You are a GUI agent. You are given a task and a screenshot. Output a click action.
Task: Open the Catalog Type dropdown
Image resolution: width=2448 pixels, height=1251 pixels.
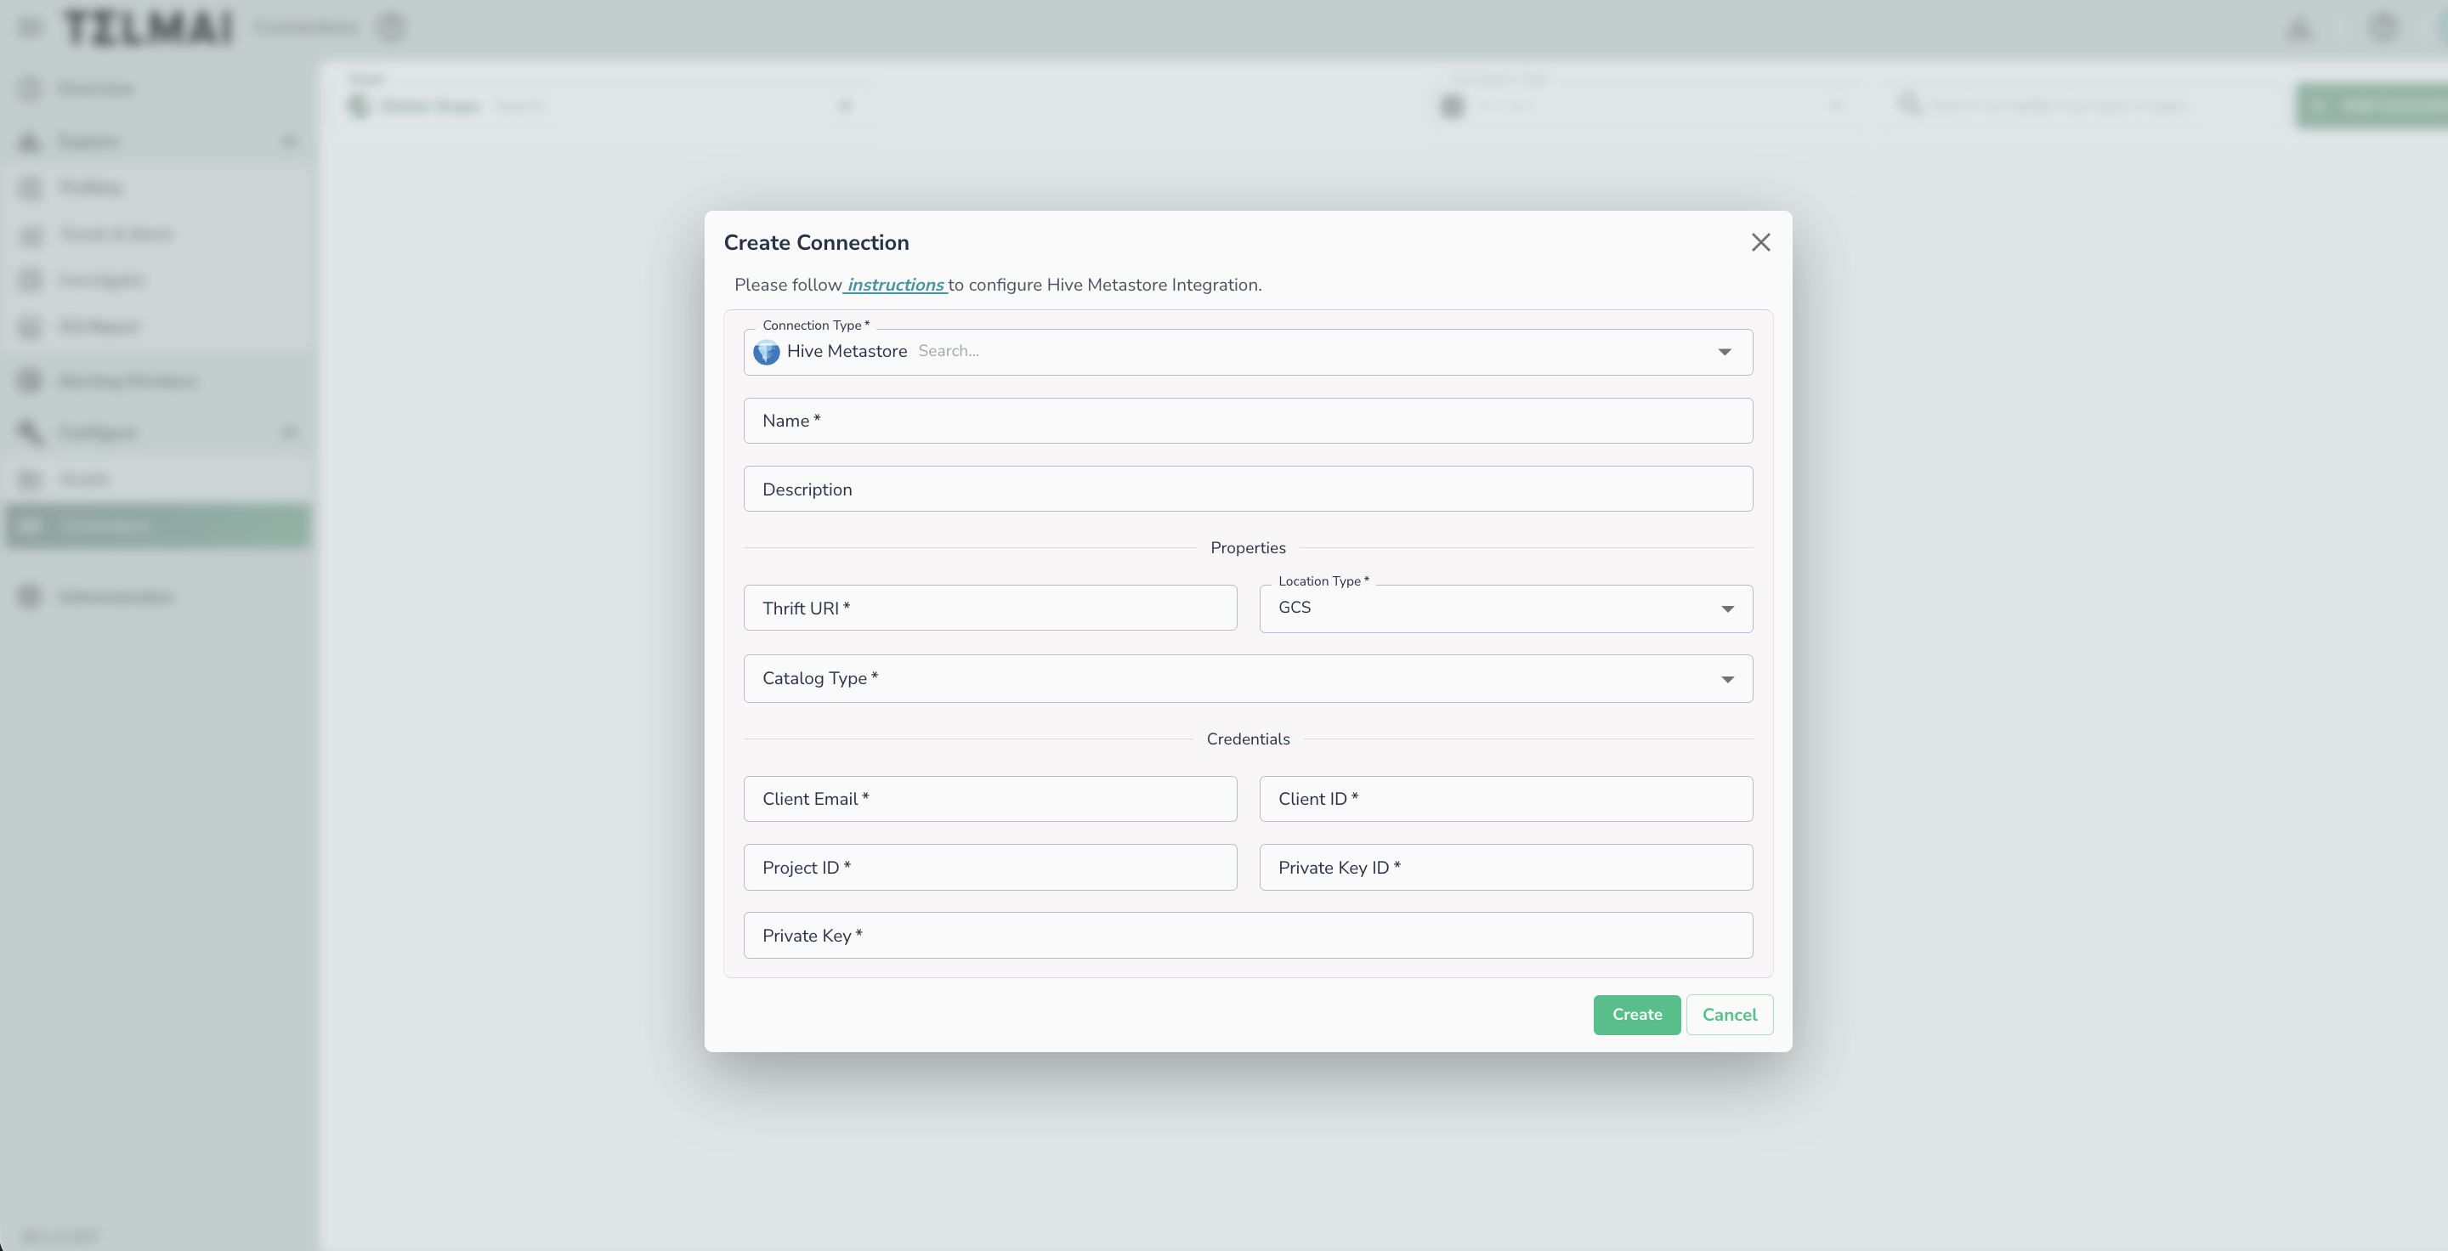pyautogui.click(x=1248, y=678)
